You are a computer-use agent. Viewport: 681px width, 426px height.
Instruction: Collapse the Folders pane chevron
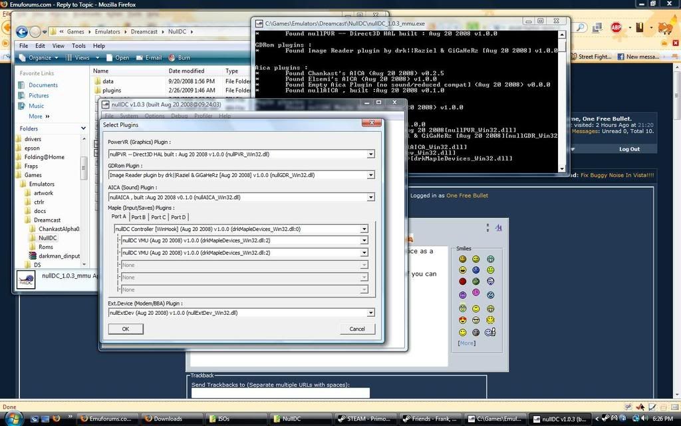tap(83, 128)
